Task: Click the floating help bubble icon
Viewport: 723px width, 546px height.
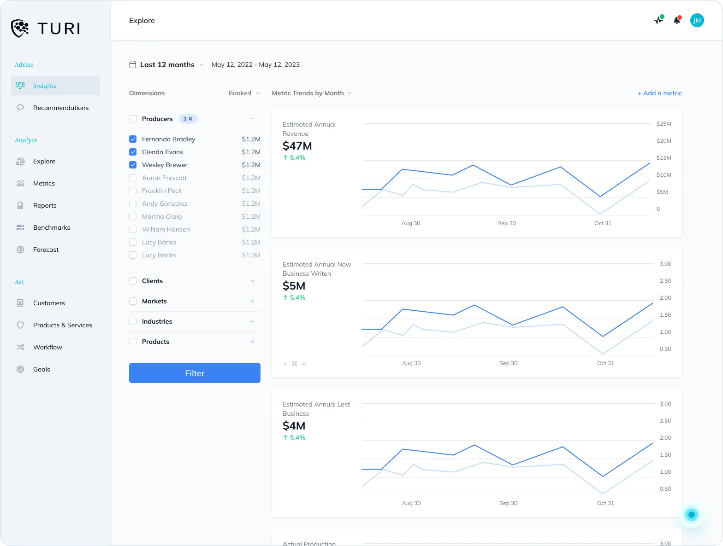Action: coord(691,515)
